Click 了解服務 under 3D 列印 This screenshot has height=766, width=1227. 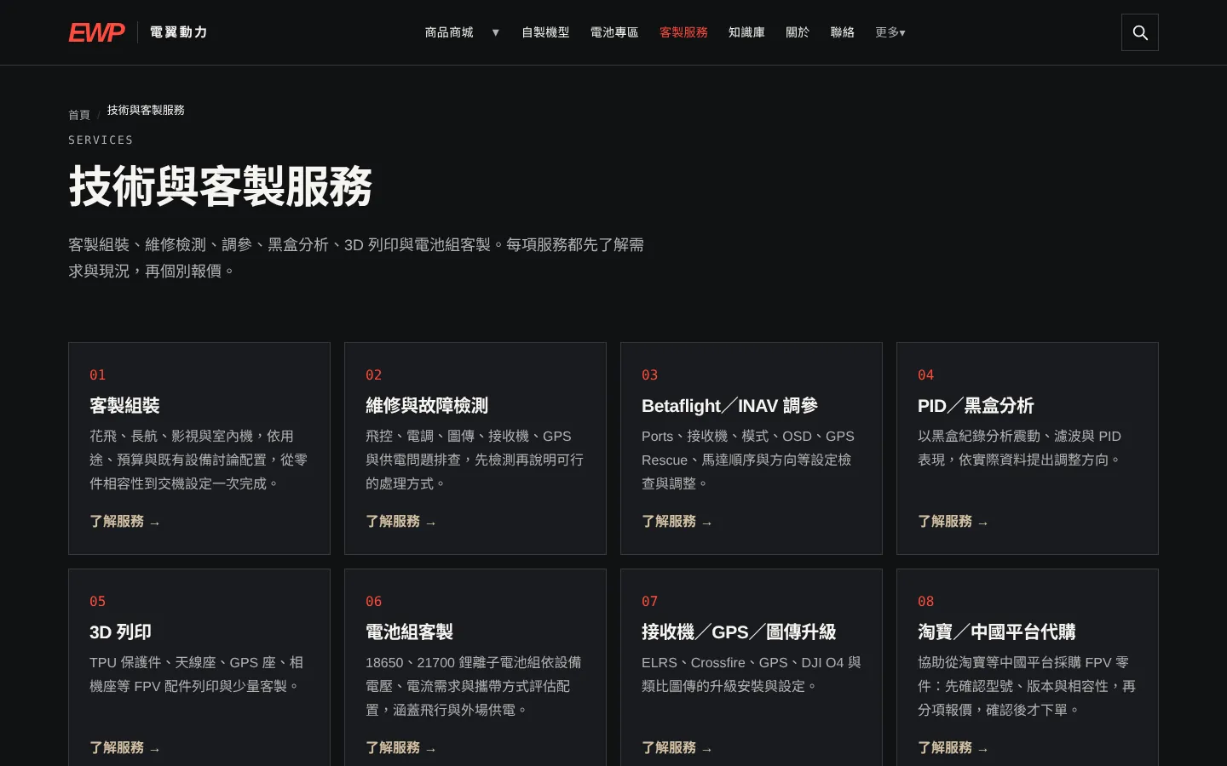125,748
